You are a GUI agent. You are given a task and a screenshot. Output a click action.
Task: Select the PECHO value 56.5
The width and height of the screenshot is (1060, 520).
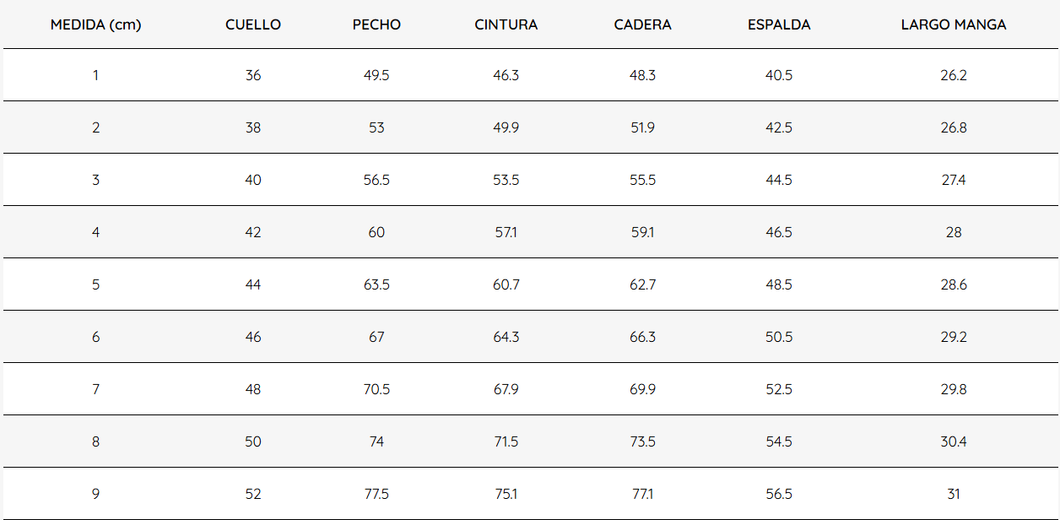click(376, 180)
